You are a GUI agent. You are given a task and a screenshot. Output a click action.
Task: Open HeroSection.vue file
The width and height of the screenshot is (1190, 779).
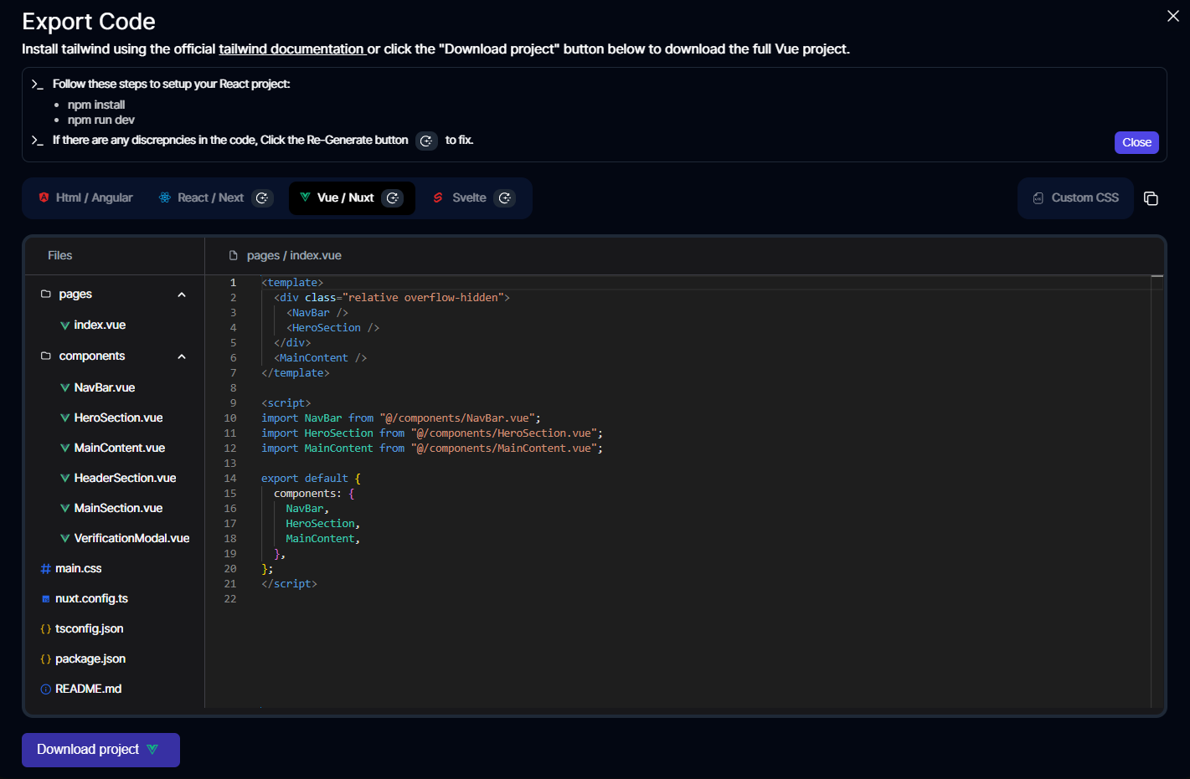point(118,418)
